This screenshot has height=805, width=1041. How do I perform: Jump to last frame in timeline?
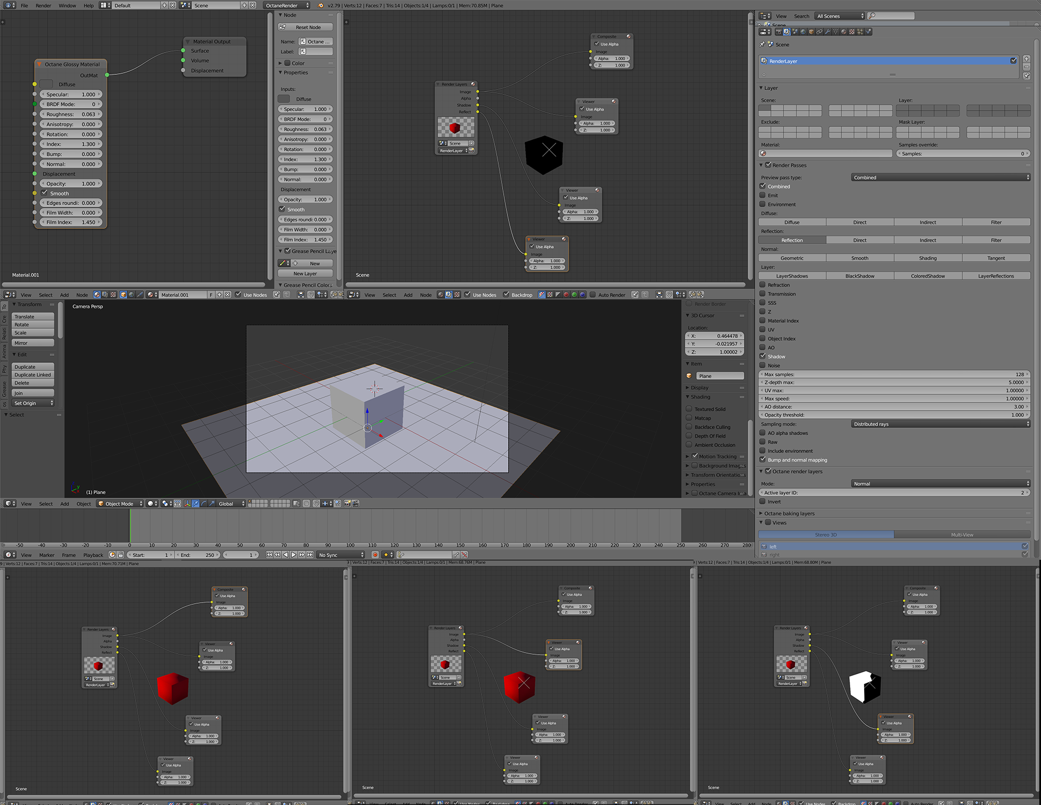point(310,555)
